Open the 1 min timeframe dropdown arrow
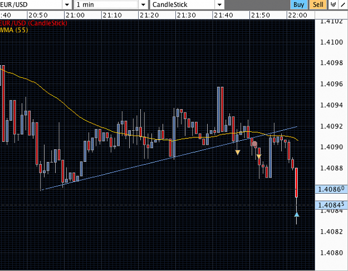 143,4
